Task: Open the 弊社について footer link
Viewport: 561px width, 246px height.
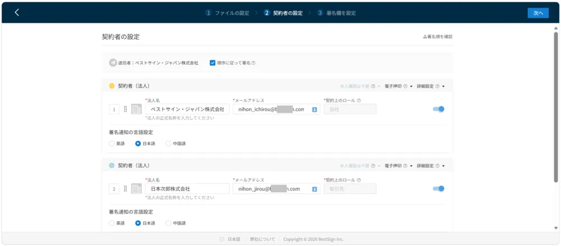Action: click(x=263, y=239)
